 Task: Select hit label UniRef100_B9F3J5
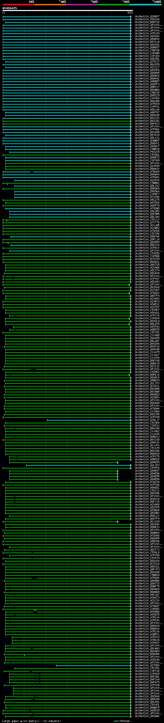147,502
